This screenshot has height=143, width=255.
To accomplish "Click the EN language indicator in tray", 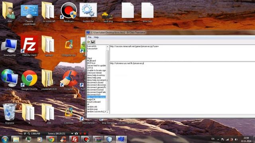I will [213, 139].
